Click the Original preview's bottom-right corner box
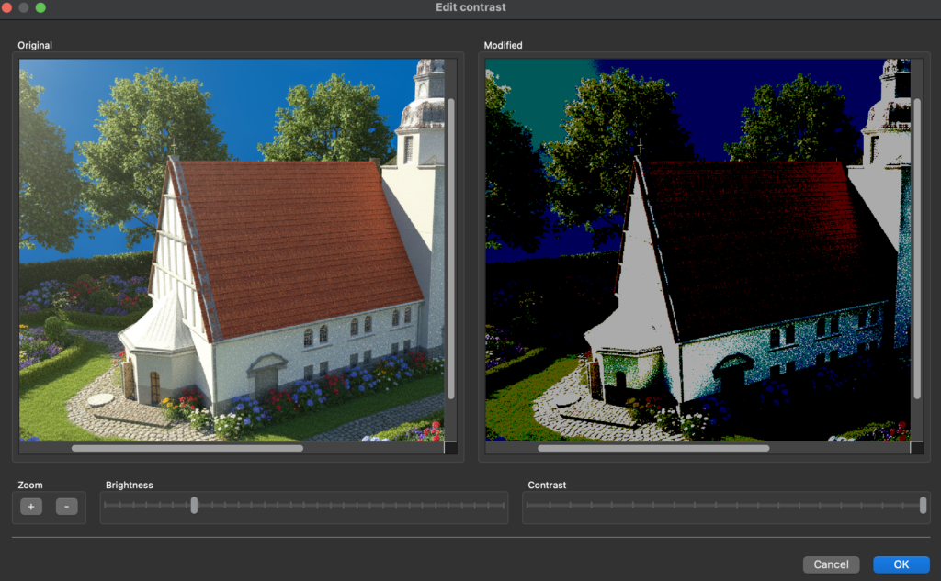The height and width of the screenshot is (581, 941). click(x=450, y=448)
